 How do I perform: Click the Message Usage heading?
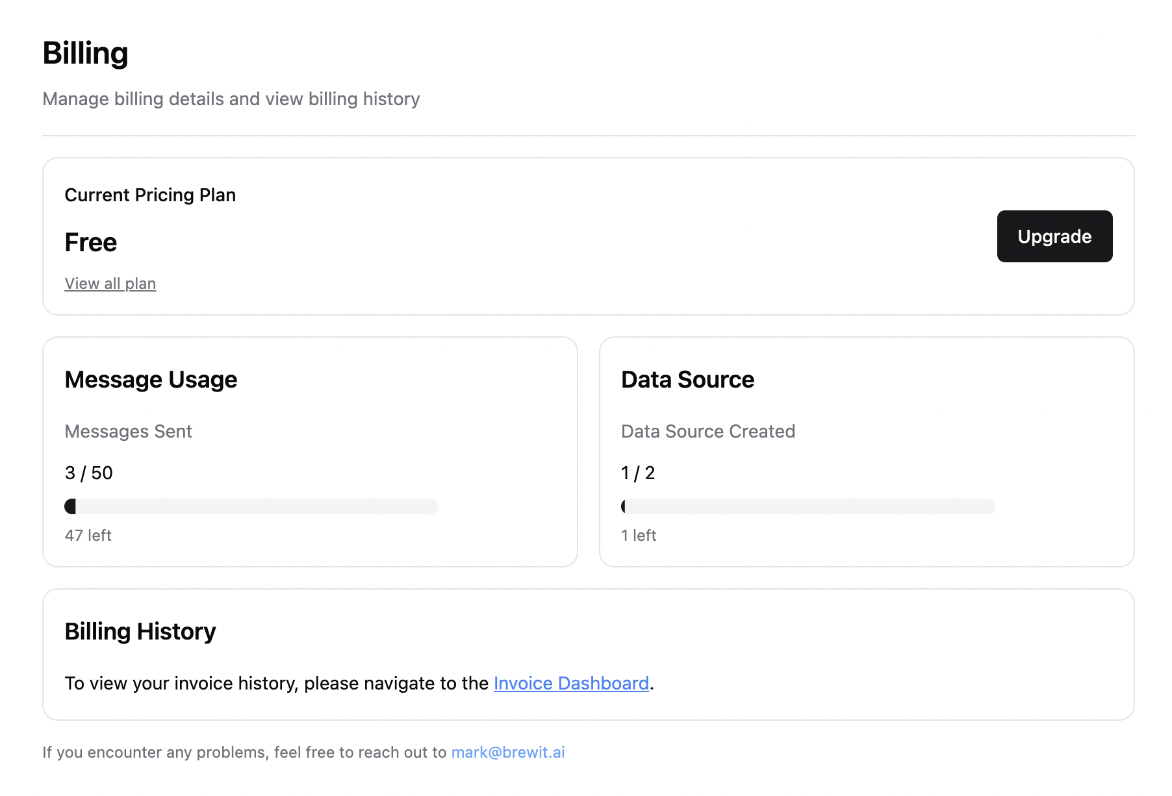coord(151,379)
